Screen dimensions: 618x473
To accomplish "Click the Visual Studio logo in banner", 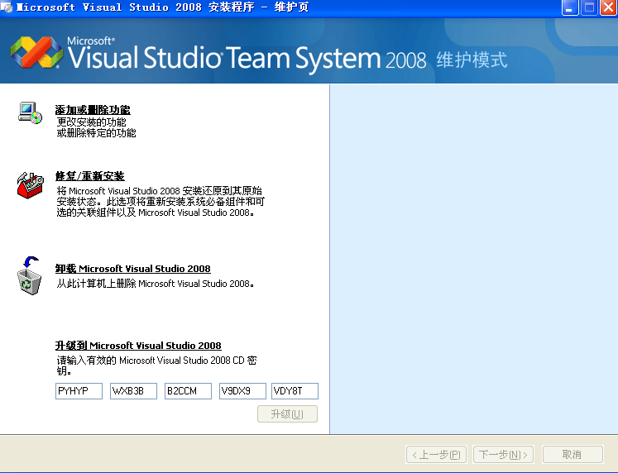I will 36,52.
